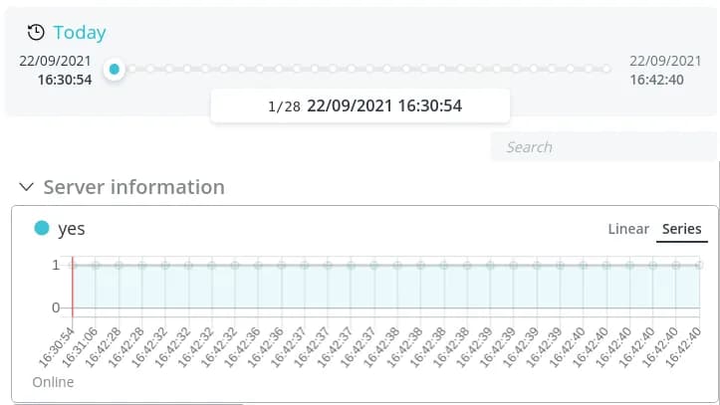Screen dimensions: 720x405
Task: Click the 'Today' time range label
Action: coord(80,33)
